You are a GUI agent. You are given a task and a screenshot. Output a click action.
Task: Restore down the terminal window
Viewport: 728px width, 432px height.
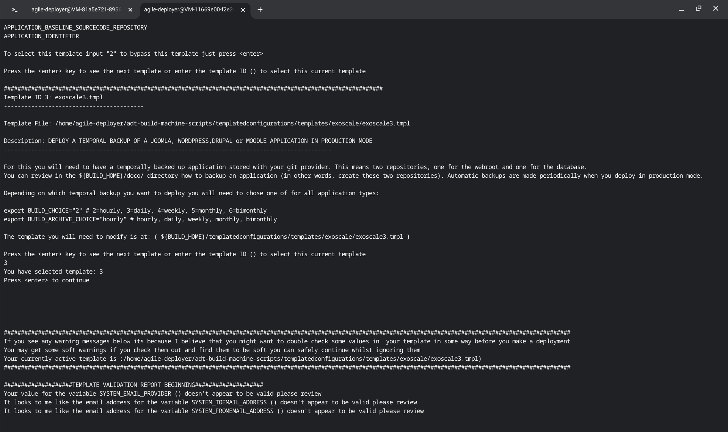point(698,8)
